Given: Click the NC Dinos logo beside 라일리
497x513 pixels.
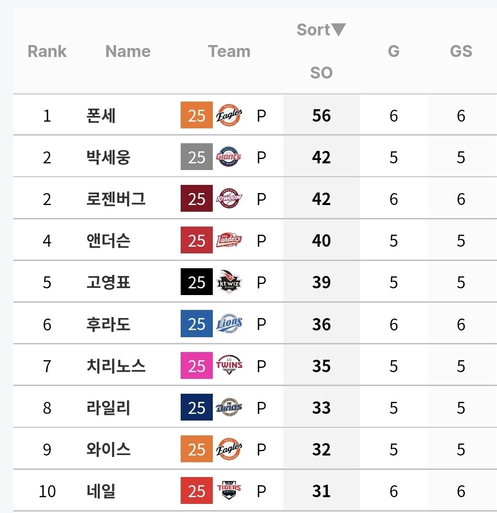Looking at the screenshot, I should (229, 407).
